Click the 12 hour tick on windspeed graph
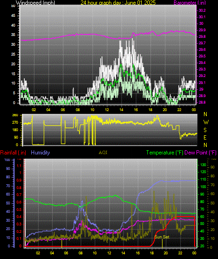218x259 pixels. (107, 110)
